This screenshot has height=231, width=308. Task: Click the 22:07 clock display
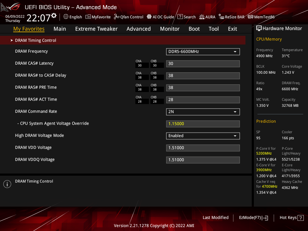pyautogui.click(x=39, y=18)
